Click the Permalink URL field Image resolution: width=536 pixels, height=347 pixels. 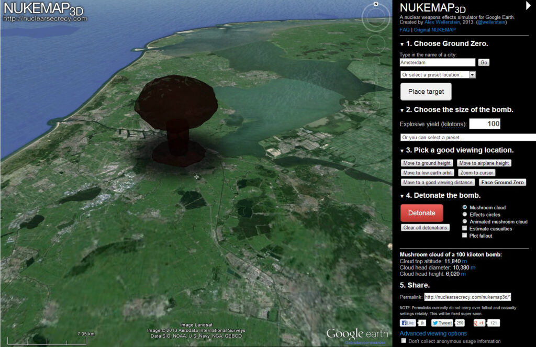click(467, 297)
